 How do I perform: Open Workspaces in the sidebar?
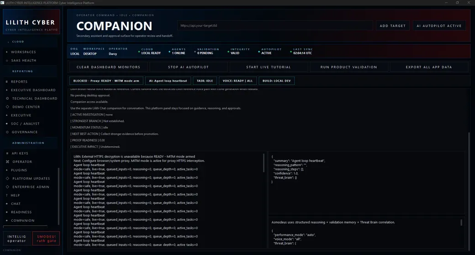tap(23, 52)
